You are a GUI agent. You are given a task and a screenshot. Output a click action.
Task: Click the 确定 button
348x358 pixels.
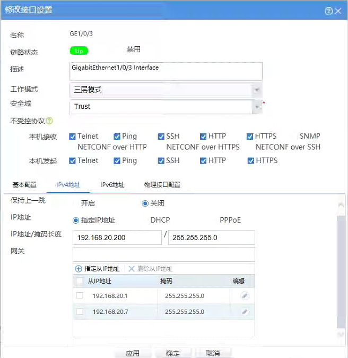[x=173, y=353]
